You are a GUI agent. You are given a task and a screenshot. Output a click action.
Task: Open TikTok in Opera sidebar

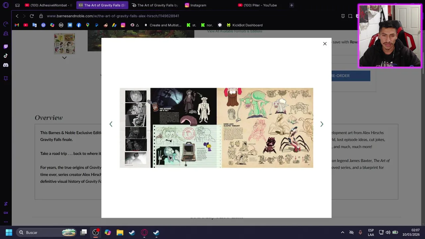6,56
